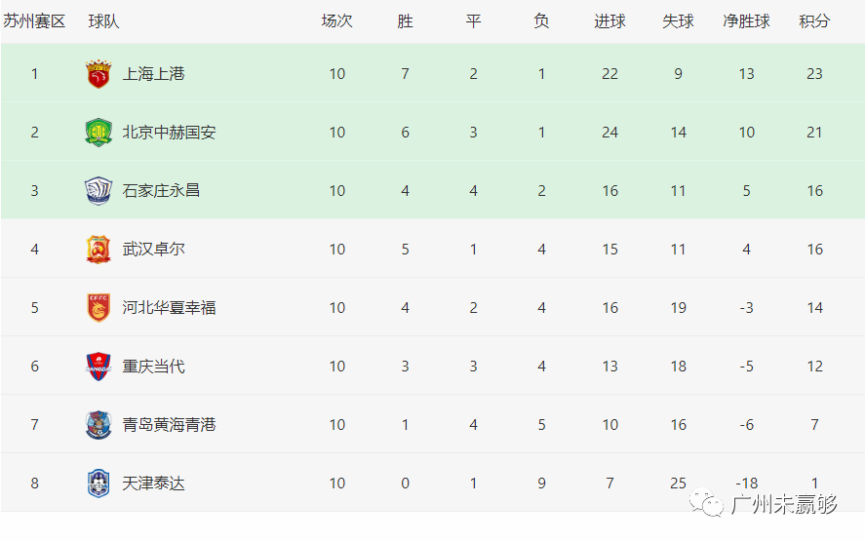The image size is (865, 542).
Task: Sort by the 净胜球 column header
Action: click(746, 20)
